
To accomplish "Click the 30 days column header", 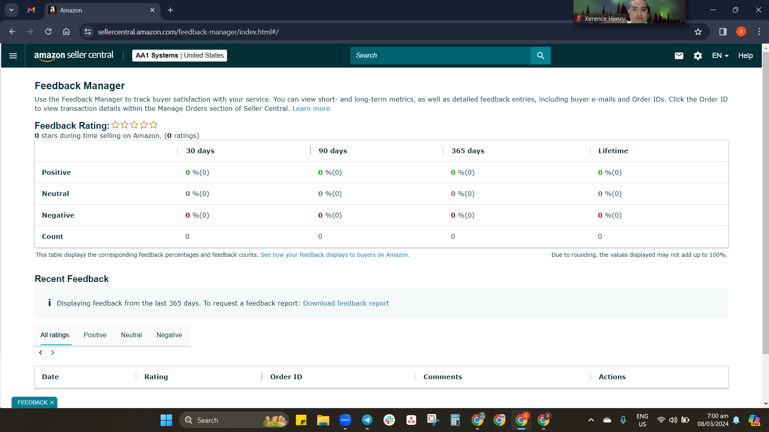I will [x=200, y=151].
